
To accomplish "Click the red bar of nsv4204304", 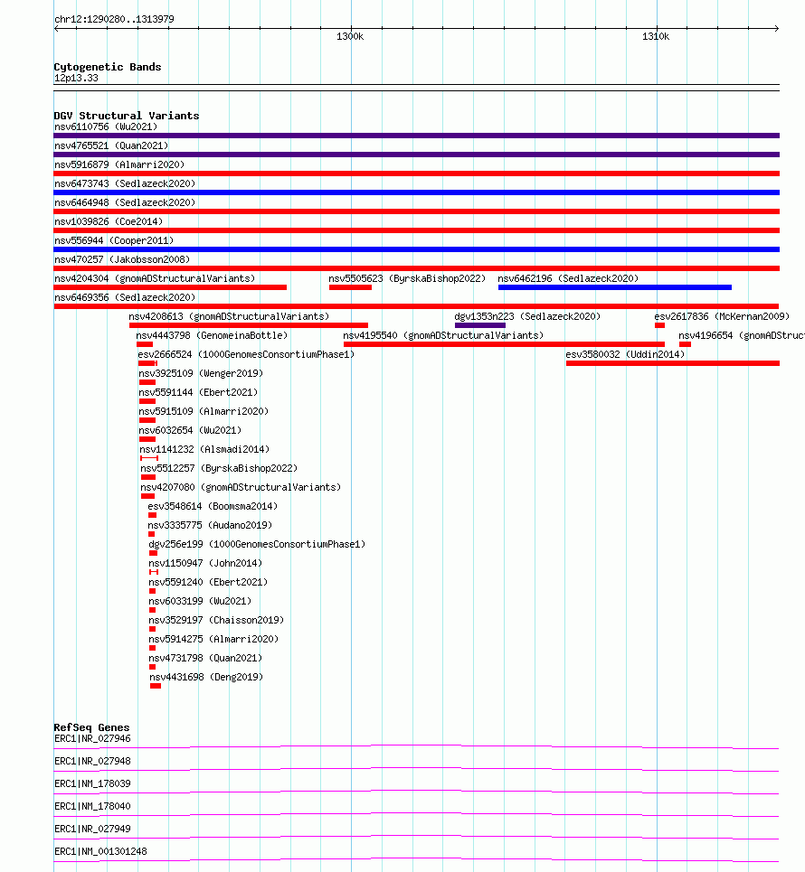I will pos(170,287).
